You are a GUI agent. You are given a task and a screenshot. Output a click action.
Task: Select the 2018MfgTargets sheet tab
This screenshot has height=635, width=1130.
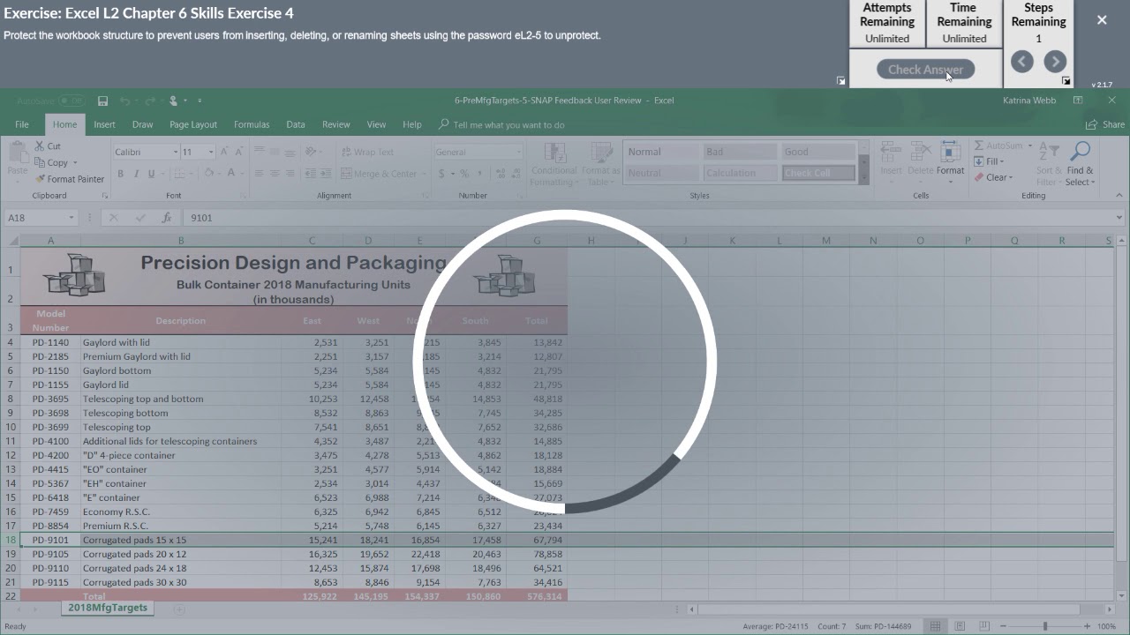(x=108, y=608)
